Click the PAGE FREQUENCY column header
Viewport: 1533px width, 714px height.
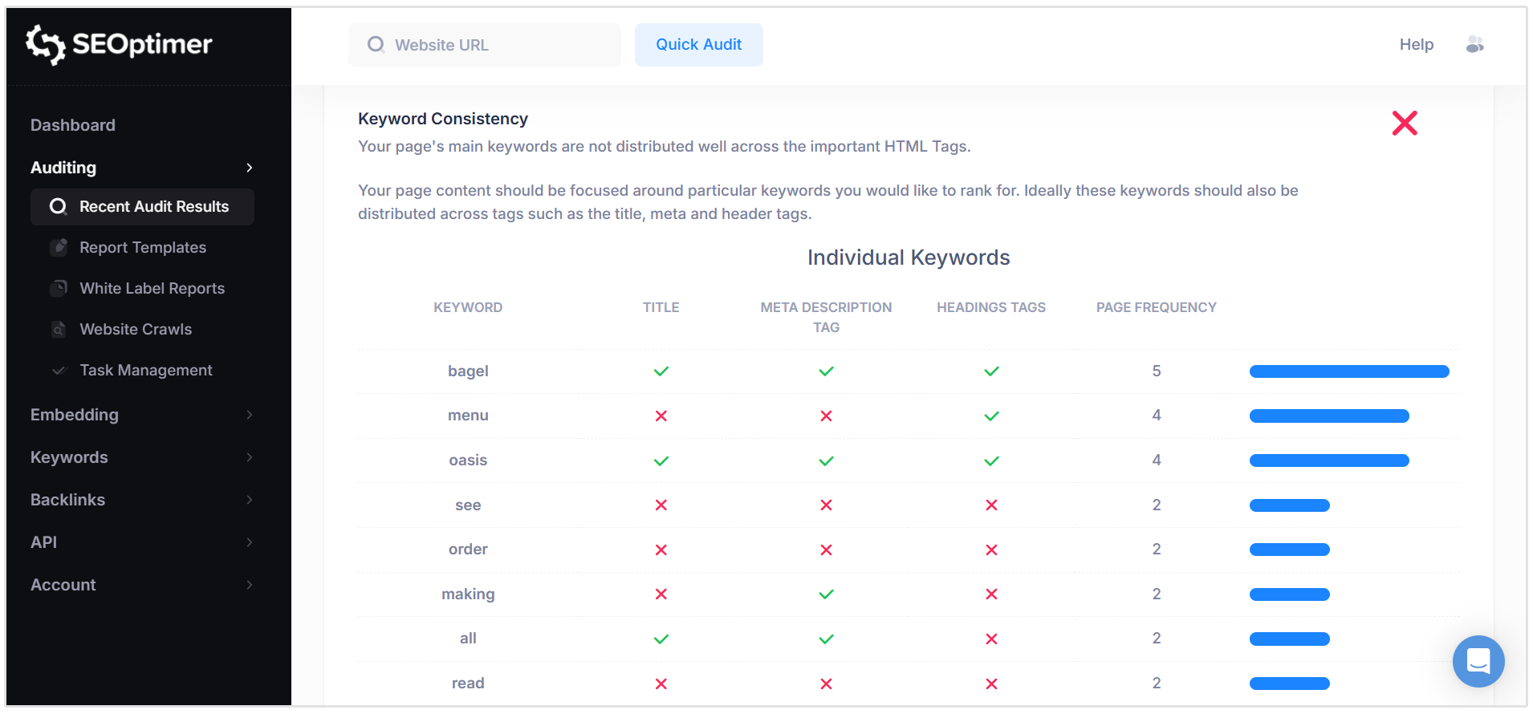1157,307
